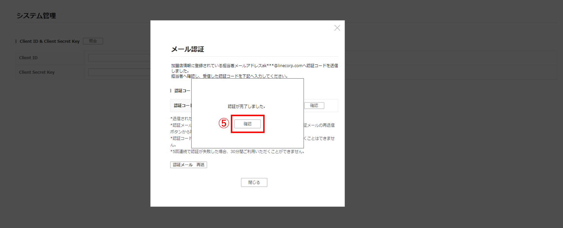Click the 認証コード row label in the gray box
Viewport: 563px width, 228px height.
(182, 106)
